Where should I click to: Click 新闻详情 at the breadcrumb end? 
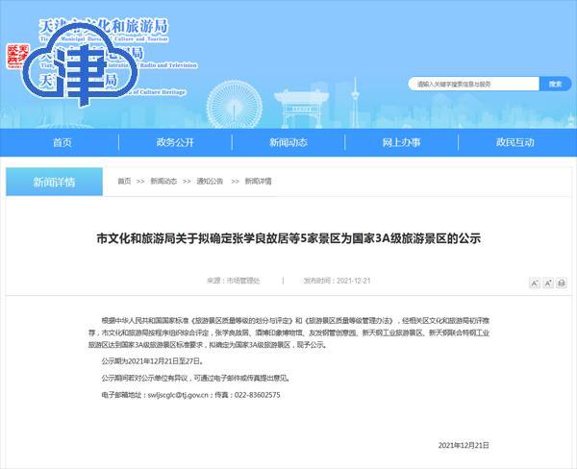(x=258, y=181)
